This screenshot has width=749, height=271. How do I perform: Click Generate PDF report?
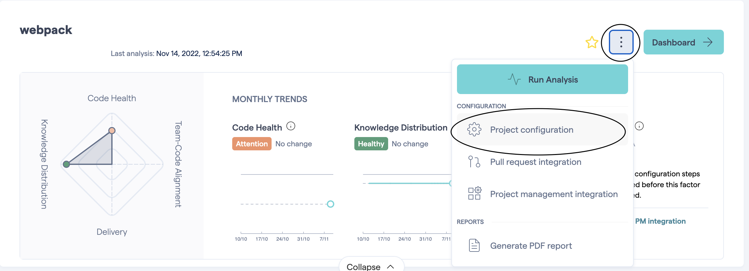click(x=531, y=246)
